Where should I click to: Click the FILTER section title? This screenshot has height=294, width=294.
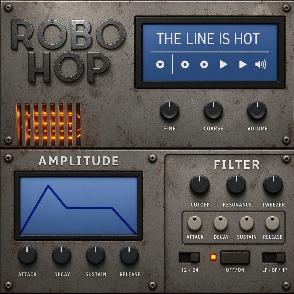237,165
